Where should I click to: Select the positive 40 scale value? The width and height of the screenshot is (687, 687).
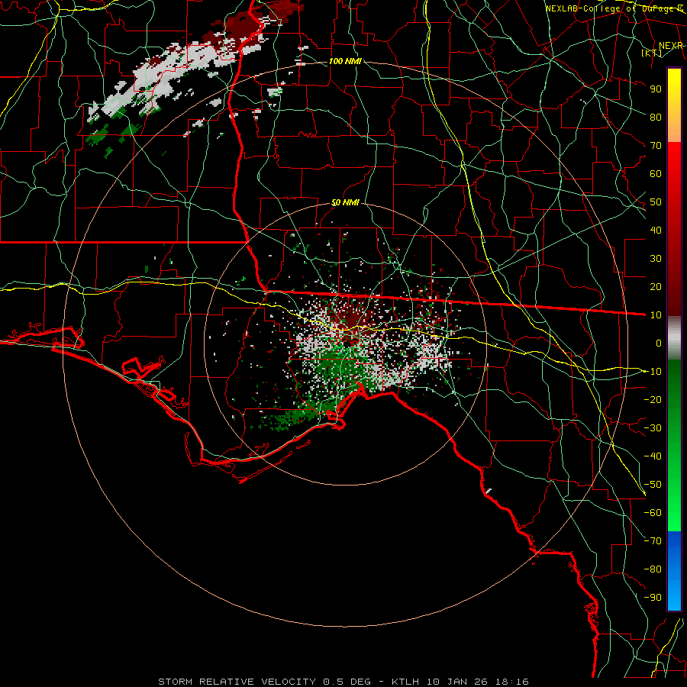(x=656, y=230)
